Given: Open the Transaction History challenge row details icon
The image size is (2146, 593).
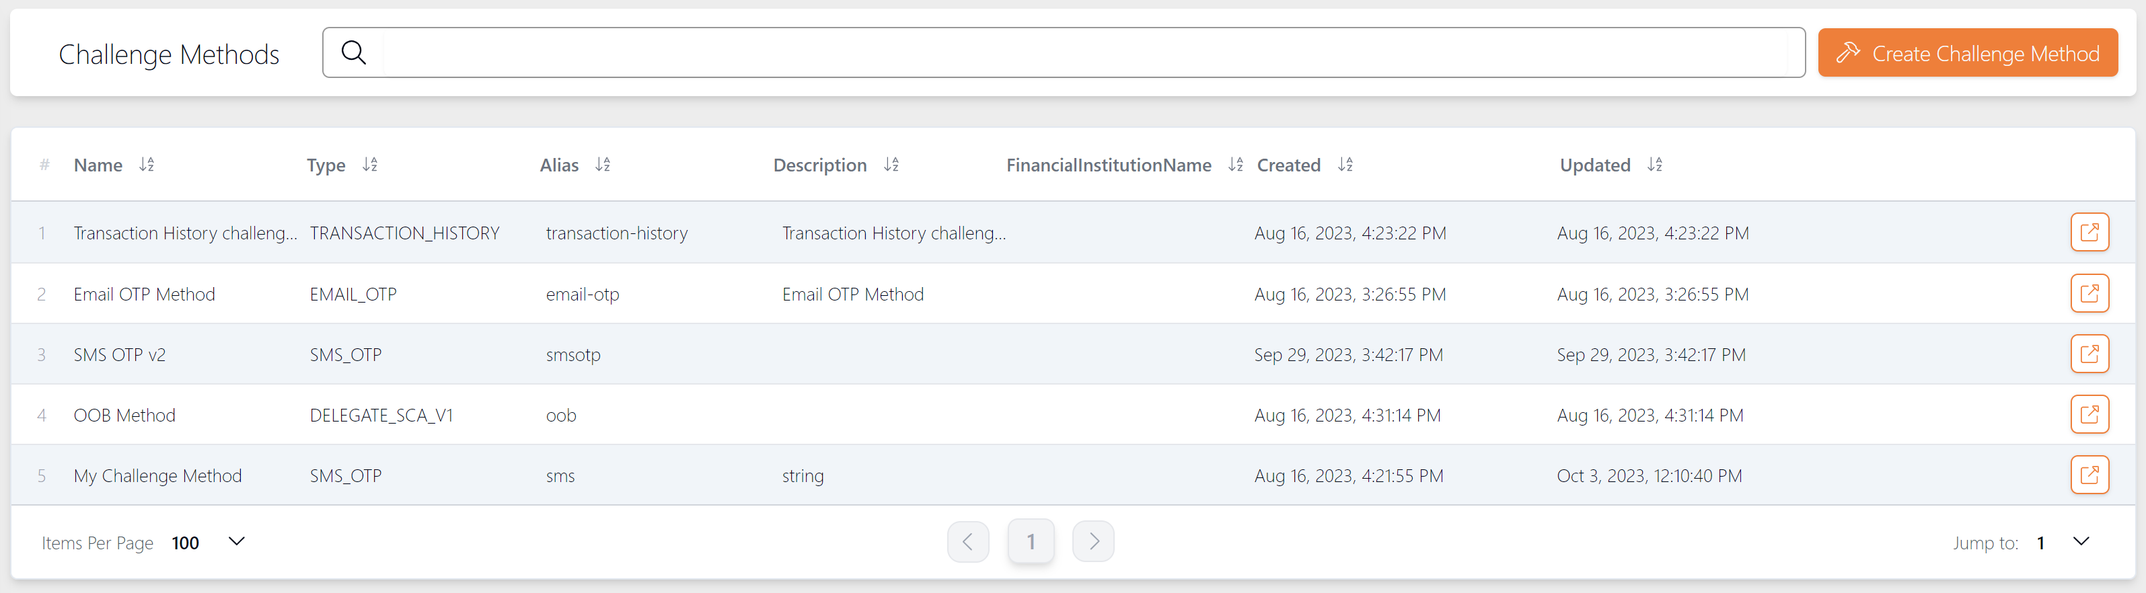Looking at the screenshot, I should click(2089, 231).
